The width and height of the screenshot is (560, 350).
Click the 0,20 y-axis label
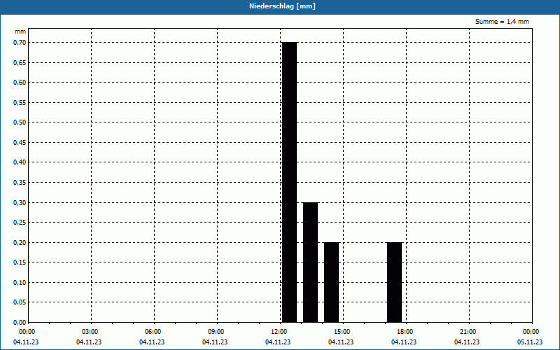(x=20, y=242)
